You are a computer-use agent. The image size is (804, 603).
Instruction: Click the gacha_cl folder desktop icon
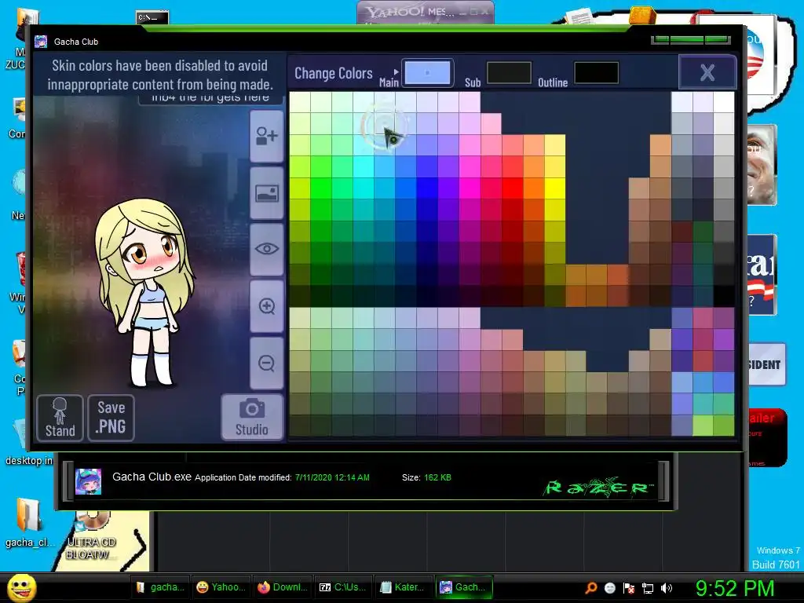[x=29, y=523]
